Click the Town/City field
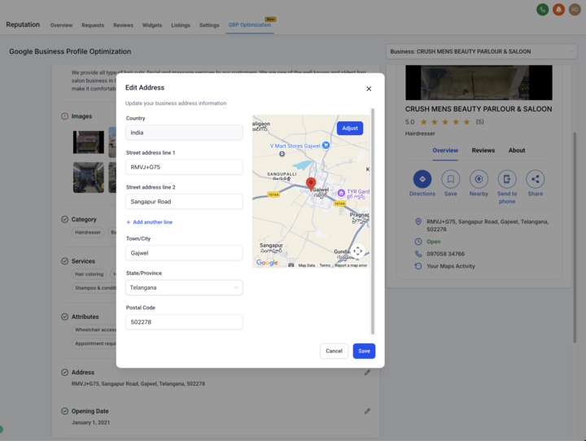 (184, 253)
